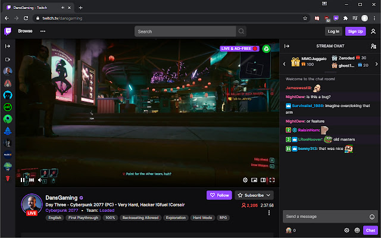The width and height of the screenshot is (381, 238).
Task: Open the emote picker smiley
Action: click(372, 217)
